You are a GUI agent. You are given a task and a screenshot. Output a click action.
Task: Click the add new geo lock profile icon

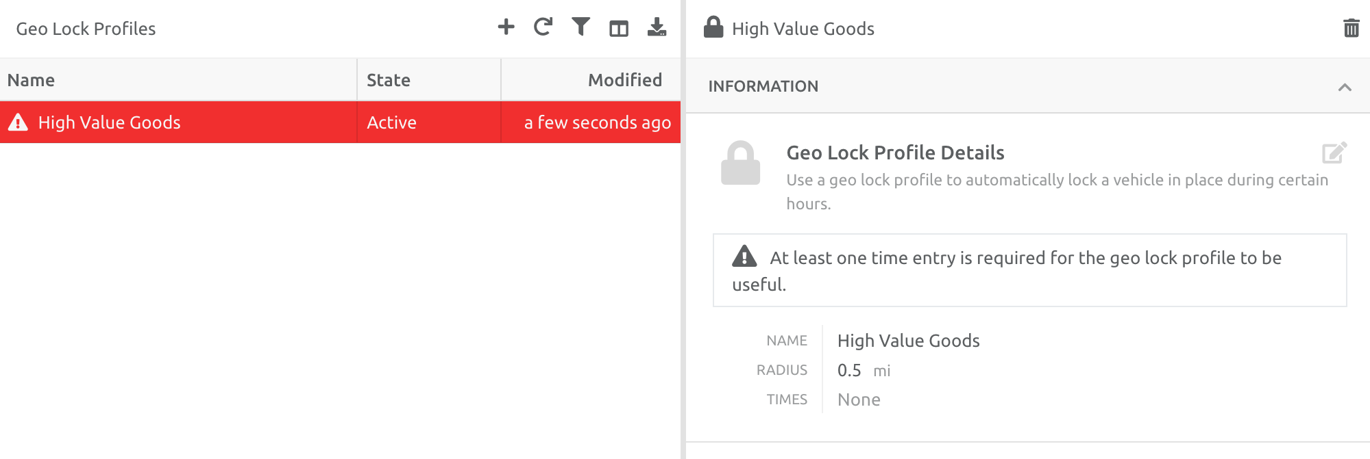click(x=506, y=27)
